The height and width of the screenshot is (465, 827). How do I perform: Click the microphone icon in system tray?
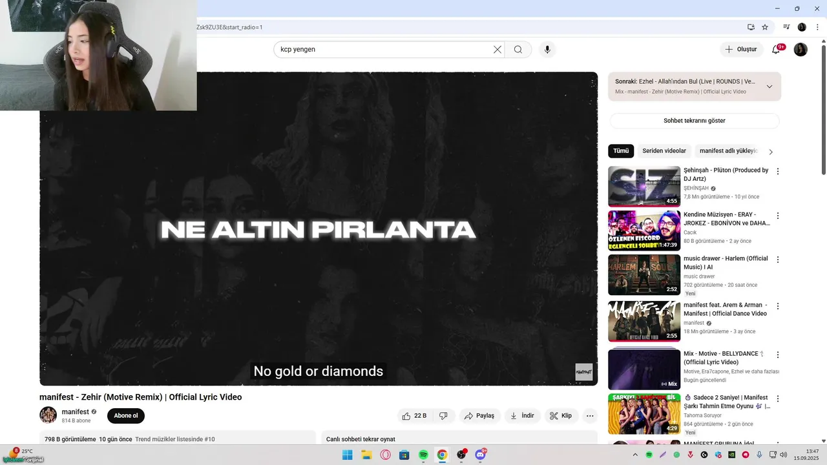click(x=759, y=455)
